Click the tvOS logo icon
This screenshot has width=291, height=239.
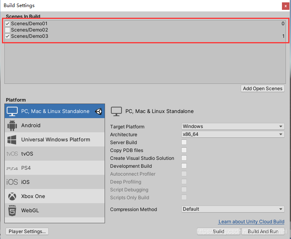pyautogui.click(x=12, y=154)
